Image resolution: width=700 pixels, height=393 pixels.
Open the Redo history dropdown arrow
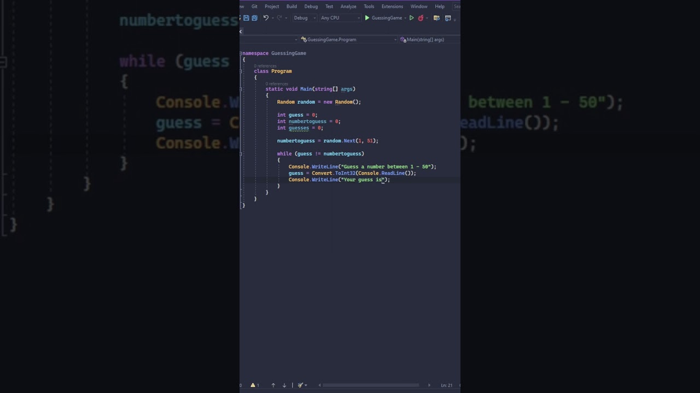pyautogui.click(x=286, y=18)
